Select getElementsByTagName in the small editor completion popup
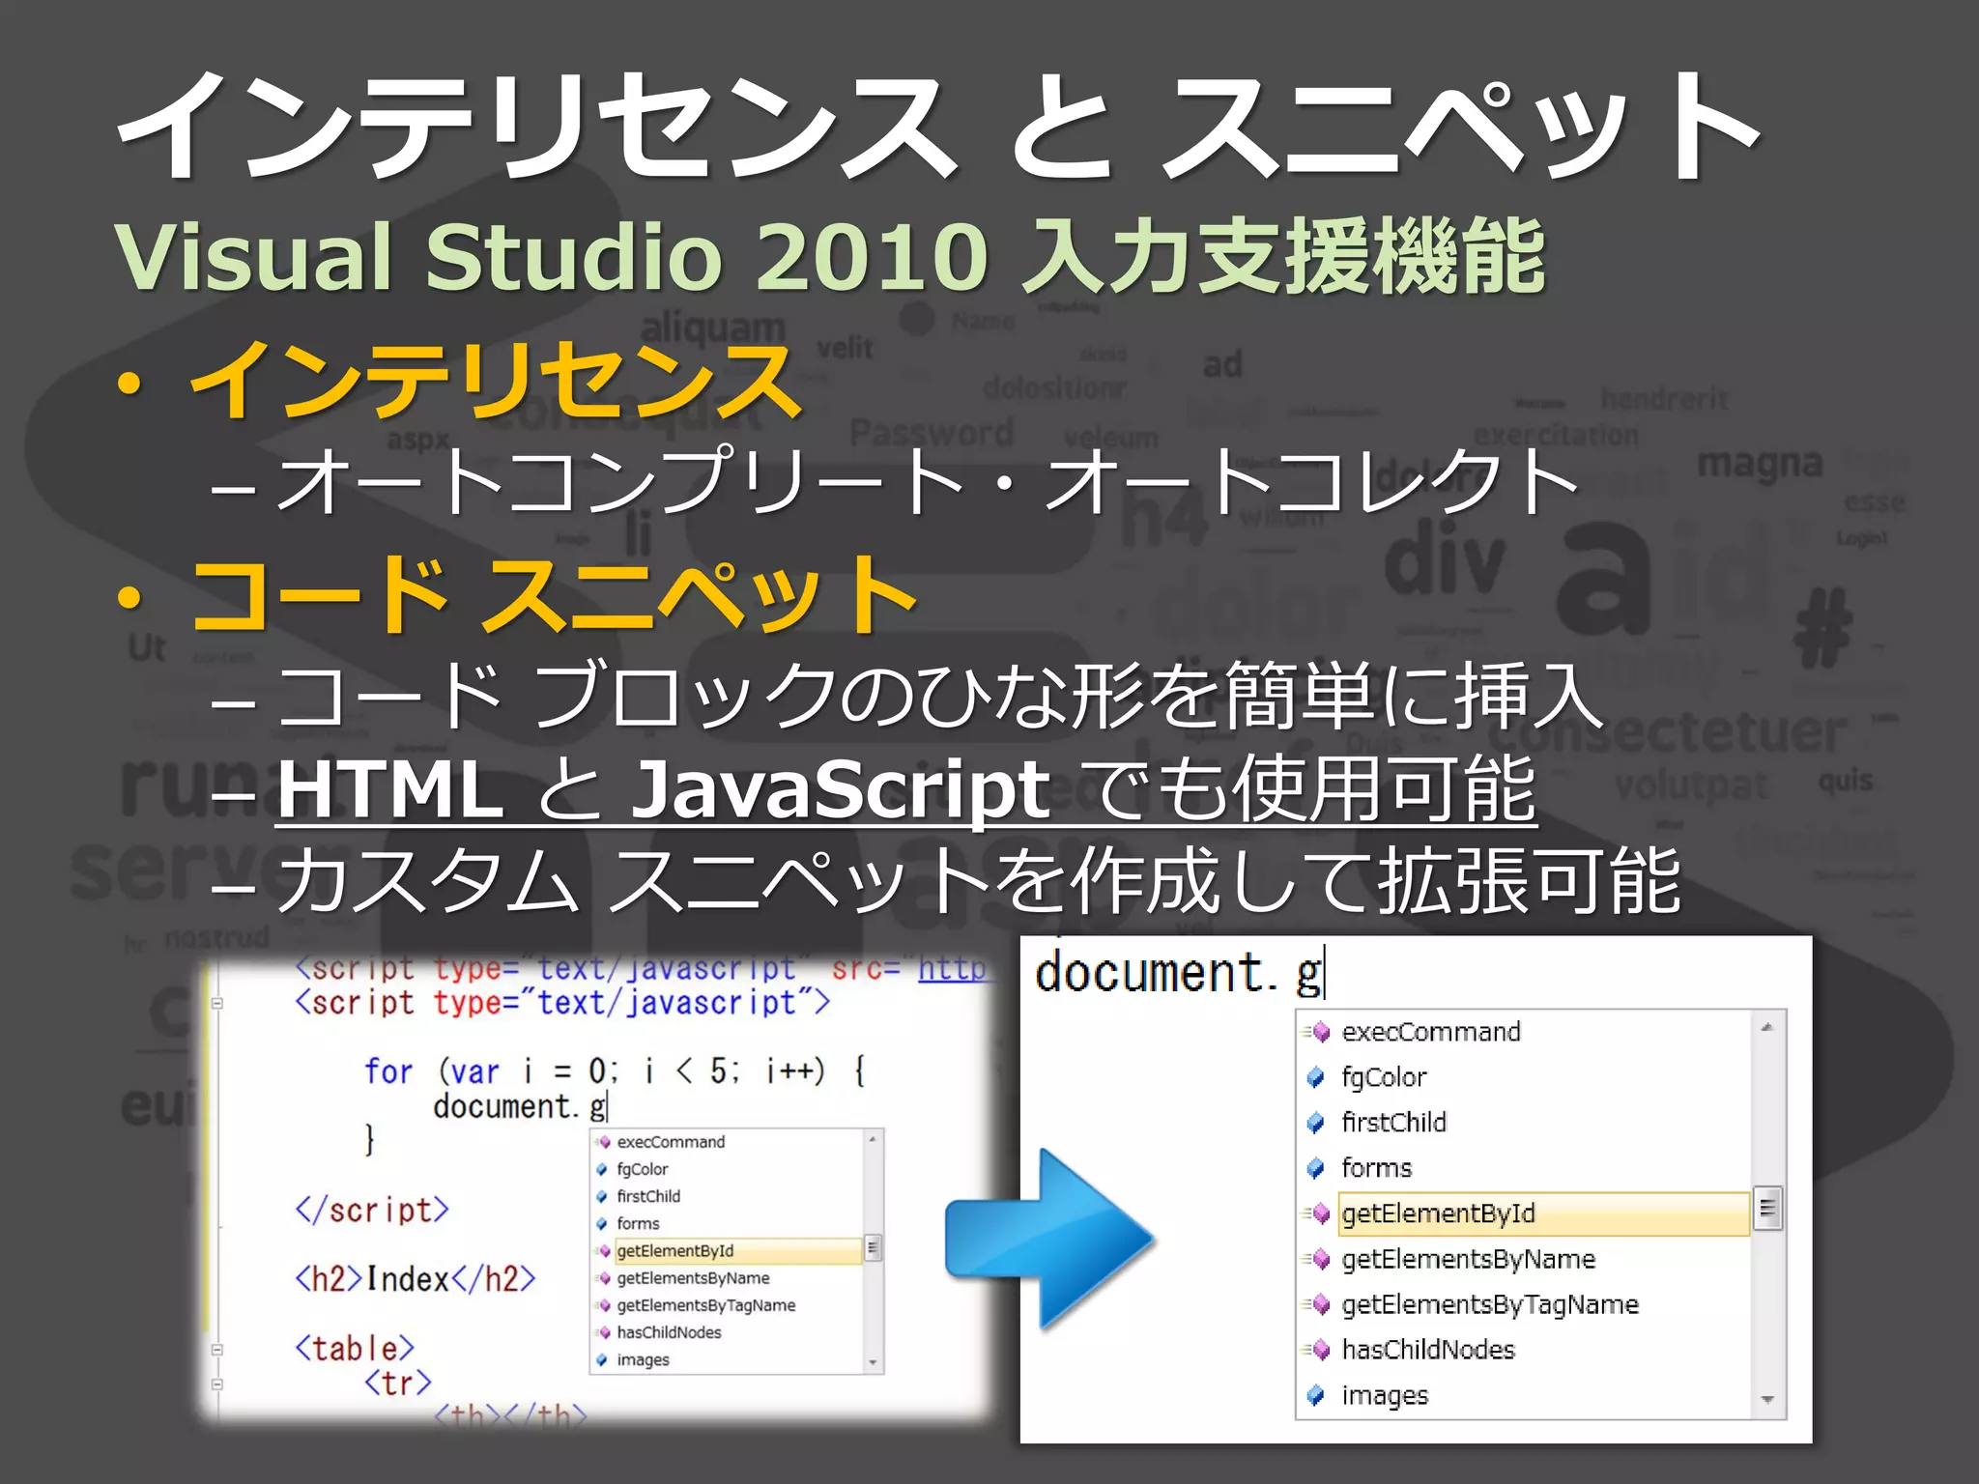The height and width of the screenshot is (1484, 1979). tap(706, 1305)
